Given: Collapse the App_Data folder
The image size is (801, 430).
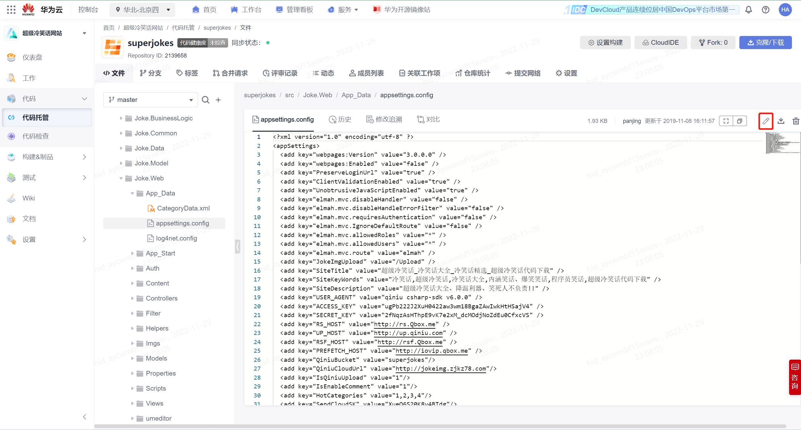Looking at the screenshot, I should (132, 193).
